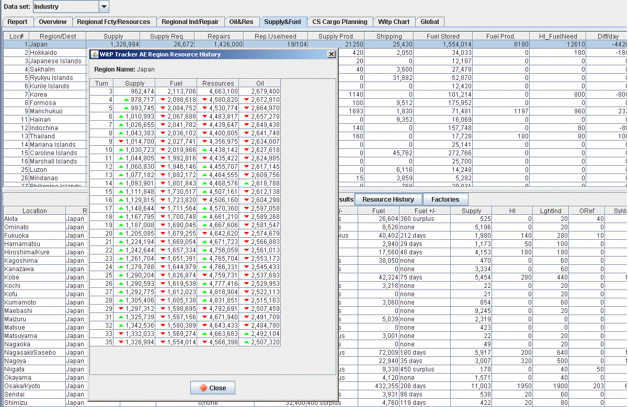Click the Supply column header in dialog
628x407 pixels.
tap(135, 83)
